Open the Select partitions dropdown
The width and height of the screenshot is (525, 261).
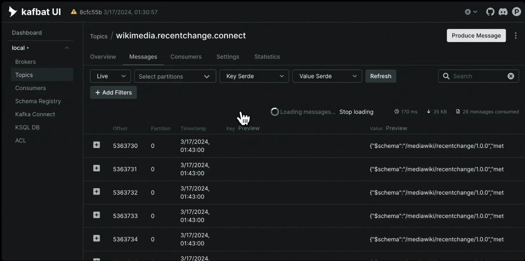[175, 76]
